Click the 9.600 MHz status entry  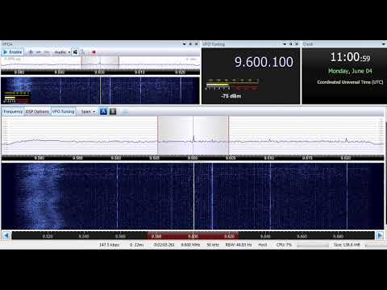coord(190,245)
